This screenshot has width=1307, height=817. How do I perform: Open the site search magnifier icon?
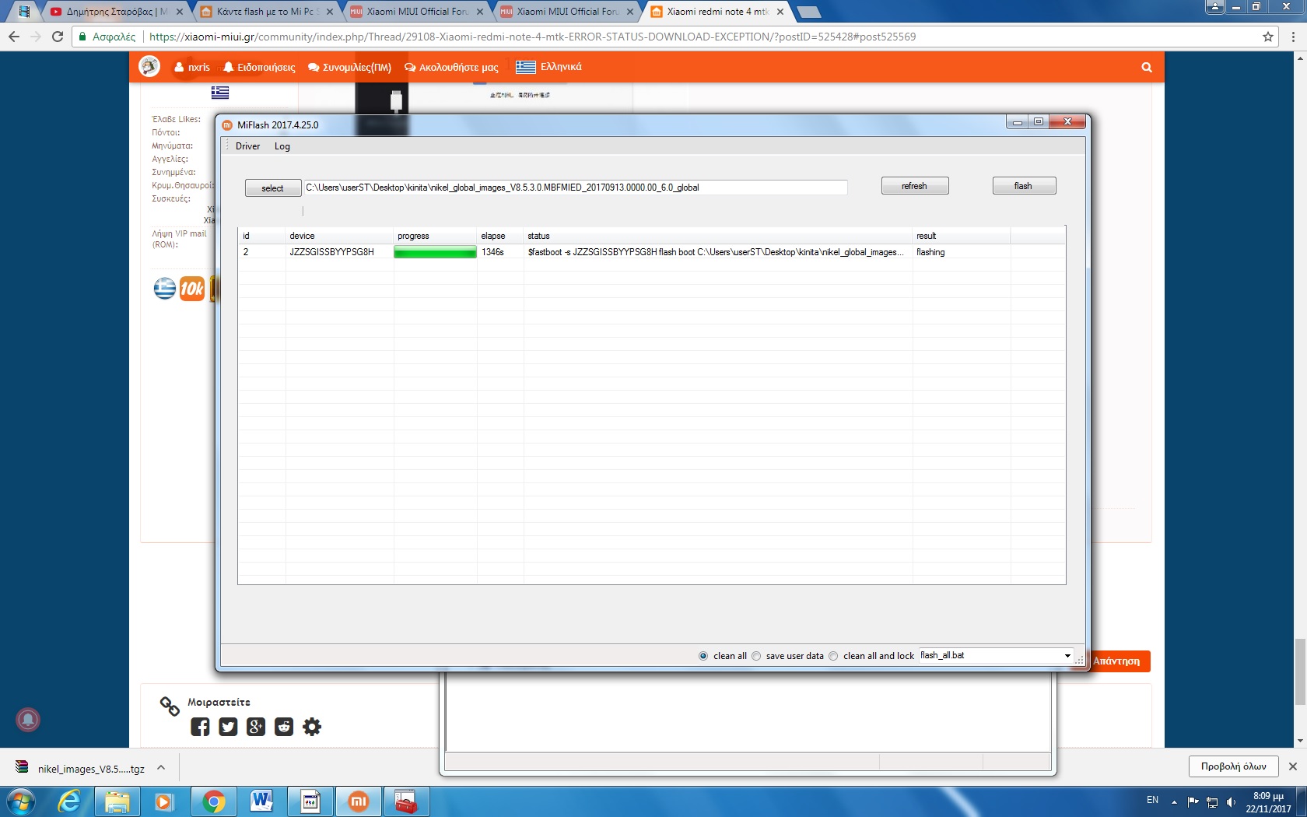pos(1147,67)
